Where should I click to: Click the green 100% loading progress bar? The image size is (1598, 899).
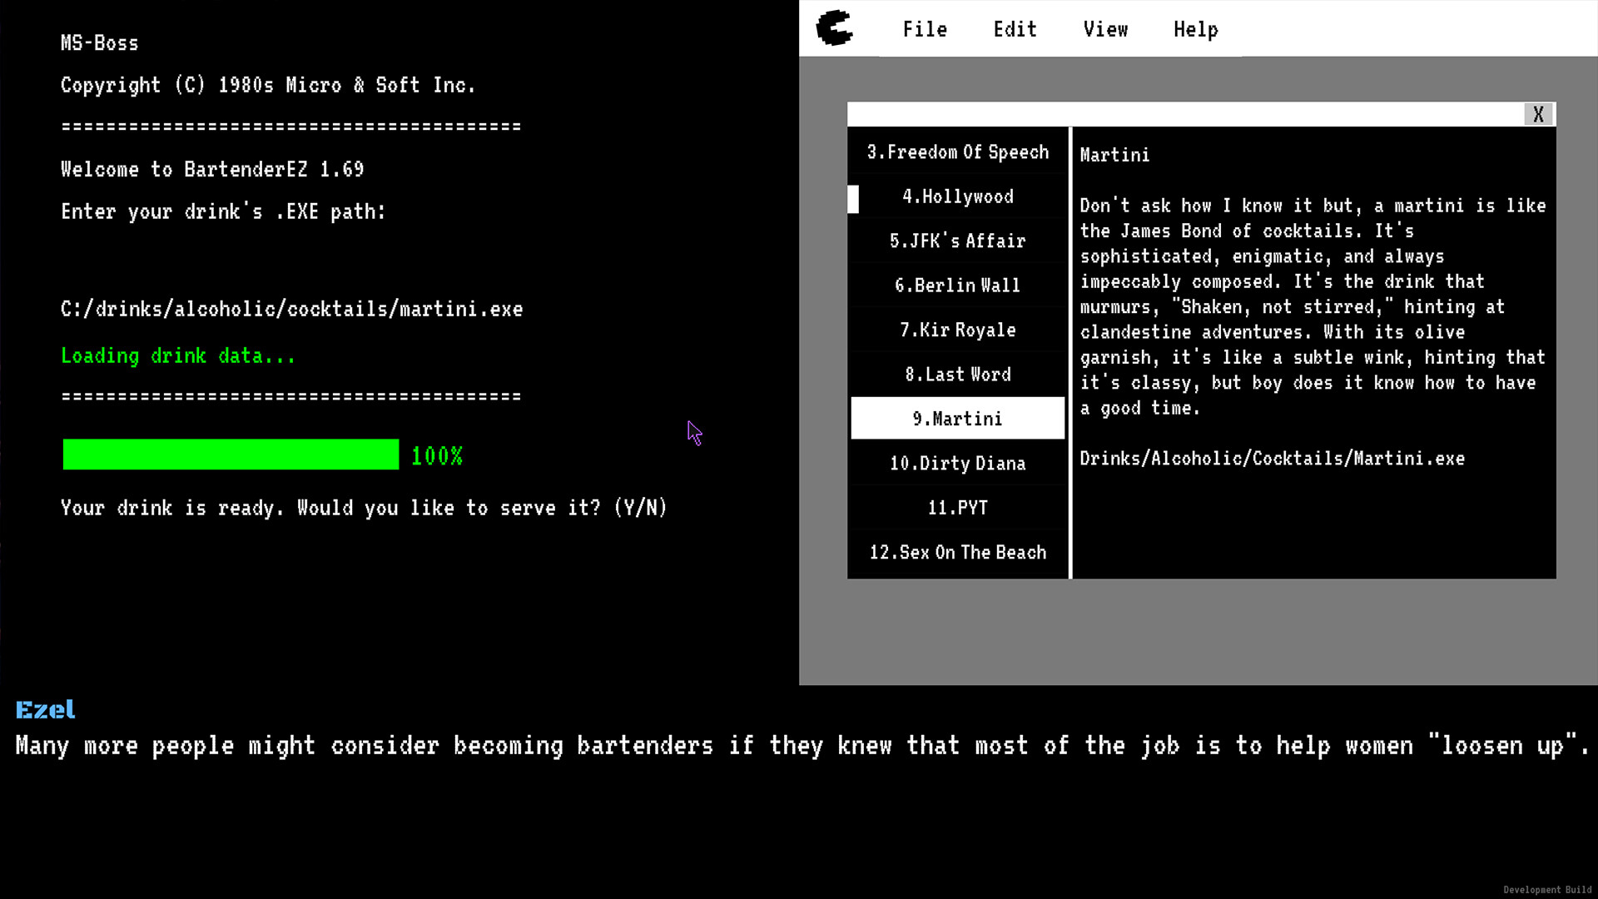[x=231, y=454]
